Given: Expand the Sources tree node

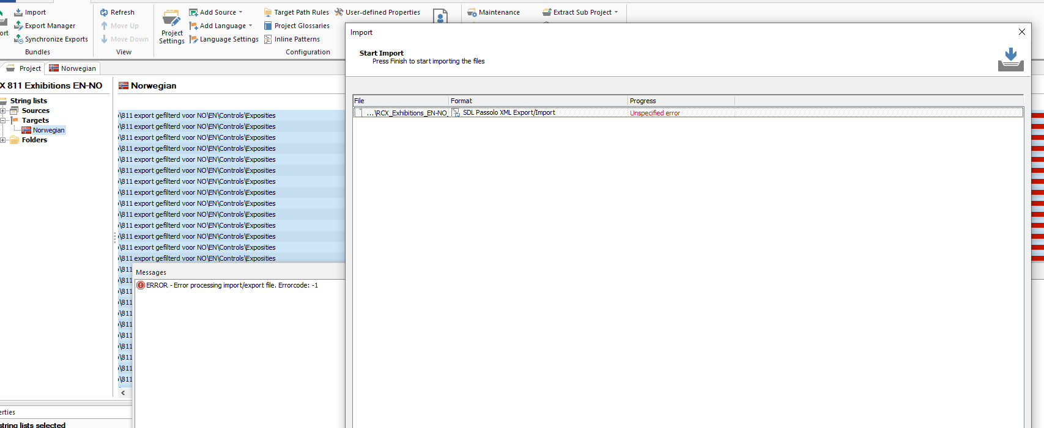Looking at the screenshot, I should tap(3, 111).
